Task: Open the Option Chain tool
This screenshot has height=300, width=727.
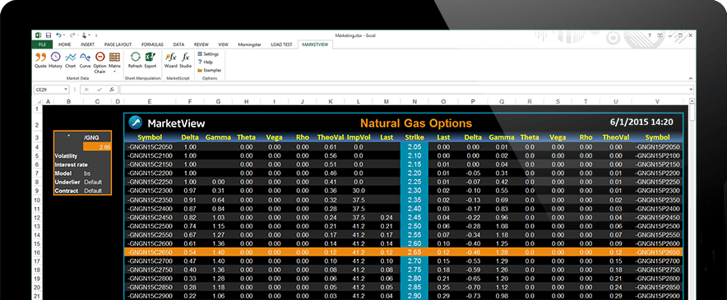Action: pos(100,62)
